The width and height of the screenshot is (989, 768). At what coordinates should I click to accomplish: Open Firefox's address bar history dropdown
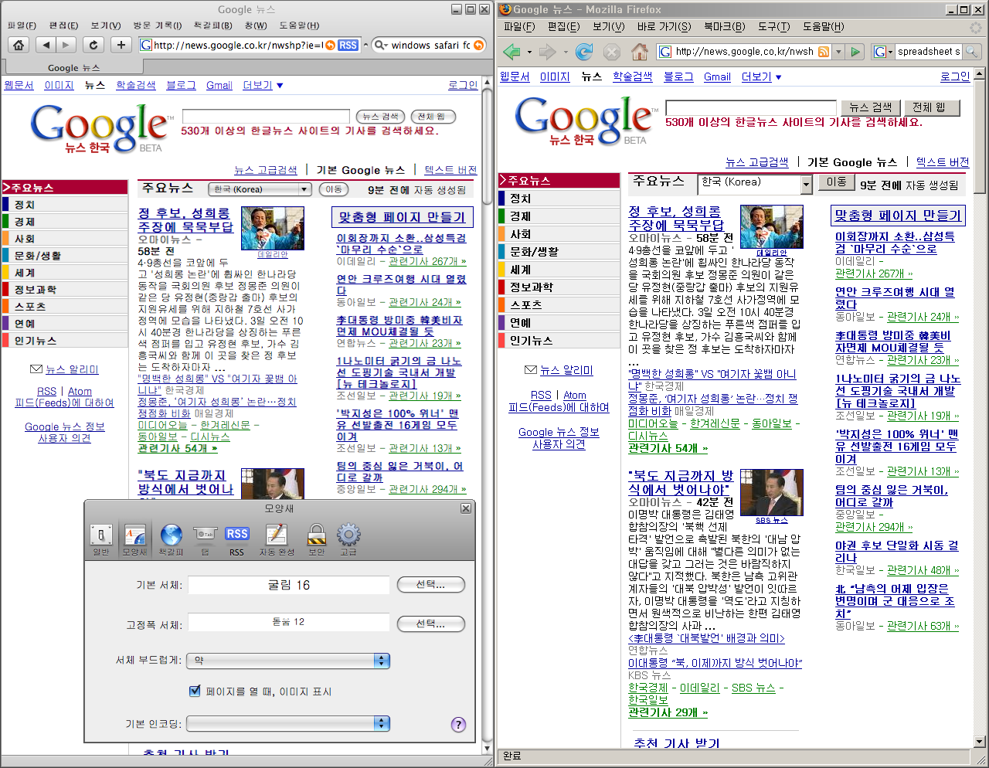[838, 52]
